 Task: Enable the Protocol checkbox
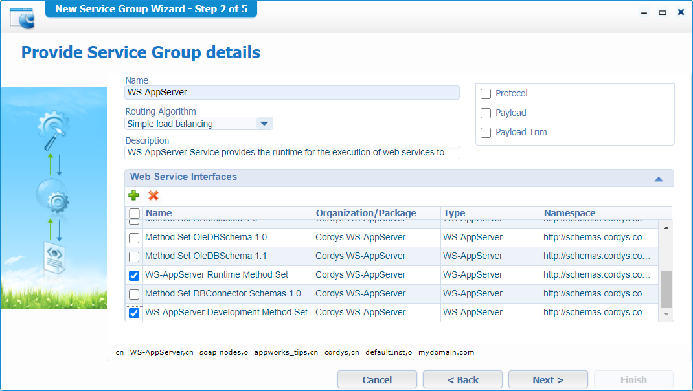point(486,93)
